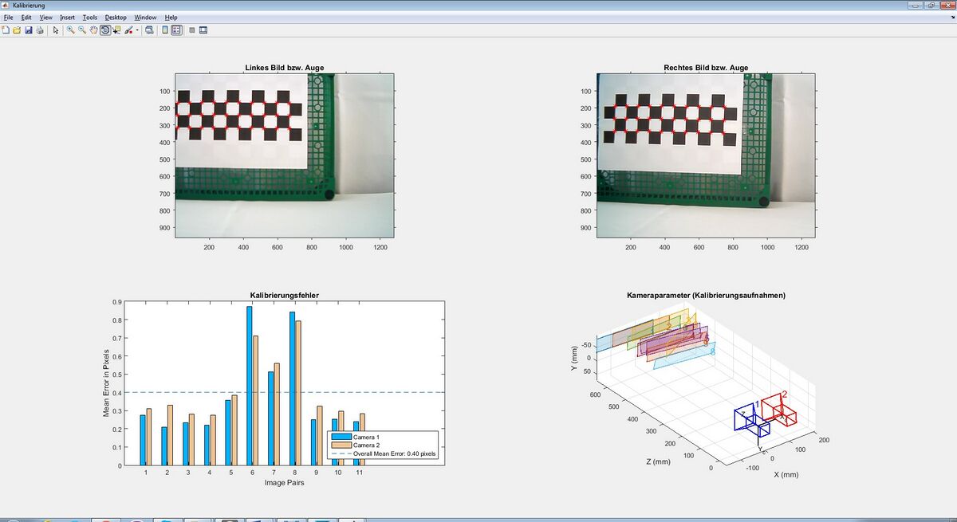Image resolution: width=957 pixels, height=522 pixels.
Task: Save the figure using the floppy icon
Action: point(28,30)
